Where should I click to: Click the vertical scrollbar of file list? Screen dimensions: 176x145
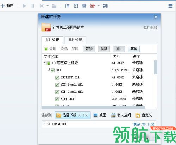coord(156,67)
